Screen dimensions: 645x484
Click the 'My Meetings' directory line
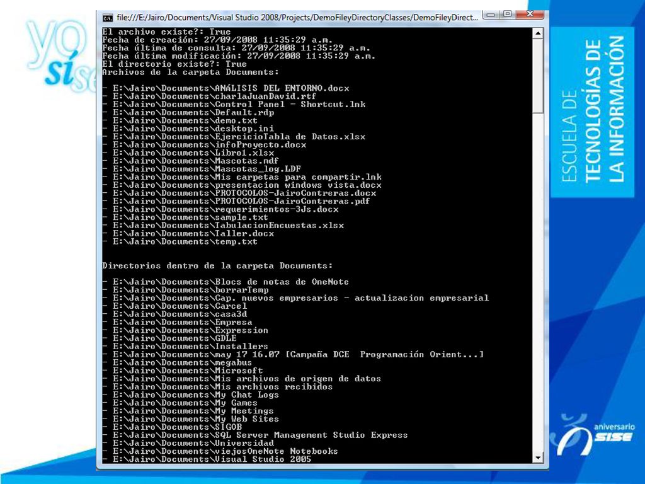pos(188,411)
